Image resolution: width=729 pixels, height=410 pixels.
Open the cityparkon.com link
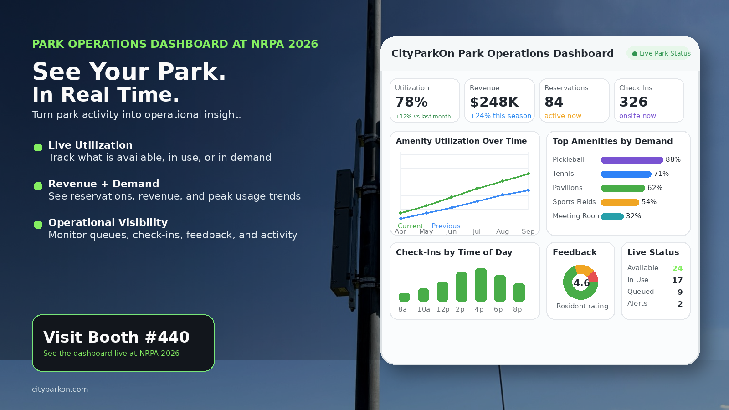click(60, 389)
